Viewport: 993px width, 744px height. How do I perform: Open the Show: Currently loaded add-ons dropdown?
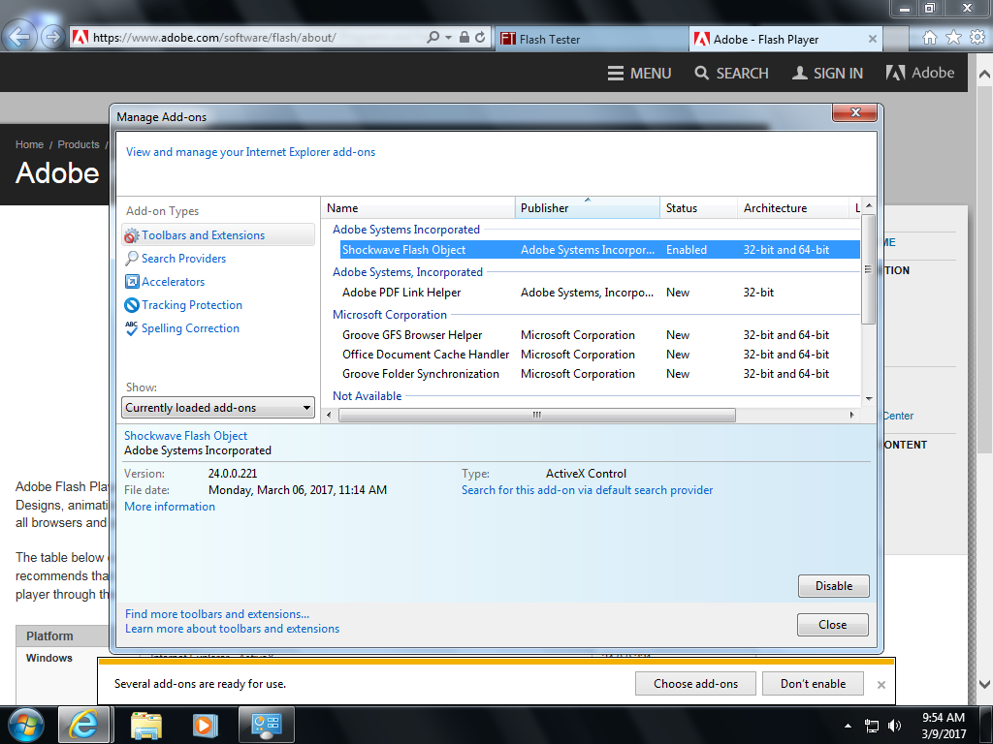218,408
